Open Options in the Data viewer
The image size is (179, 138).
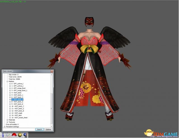(x=48, y=129)
